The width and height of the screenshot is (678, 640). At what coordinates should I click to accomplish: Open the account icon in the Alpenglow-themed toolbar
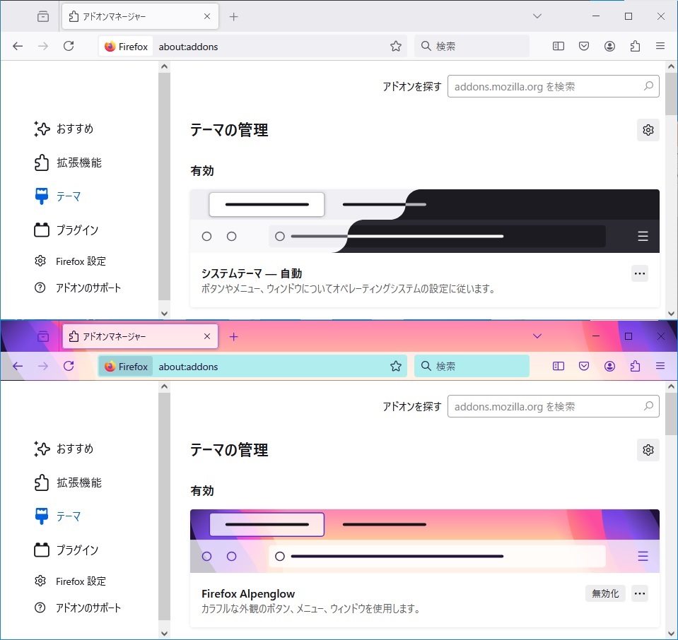click(609, 366)
